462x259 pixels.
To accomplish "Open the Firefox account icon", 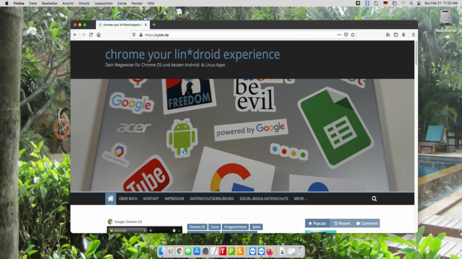I will click(x=403, y=35).
